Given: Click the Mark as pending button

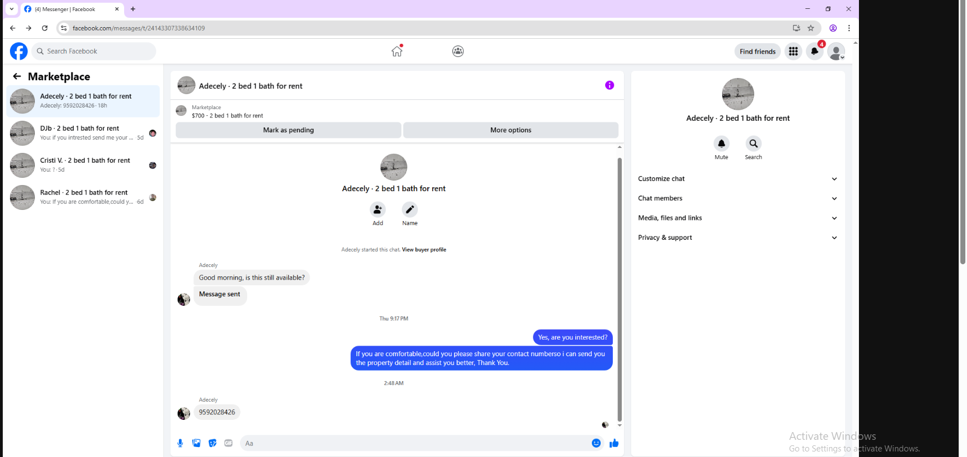Looking at the screenshot, I should (288, 130).
